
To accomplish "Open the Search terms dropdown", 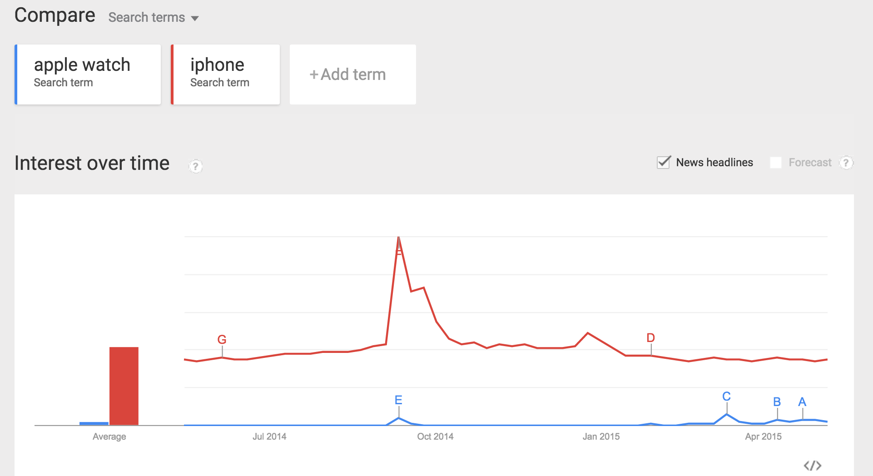I will pos(154,18).
